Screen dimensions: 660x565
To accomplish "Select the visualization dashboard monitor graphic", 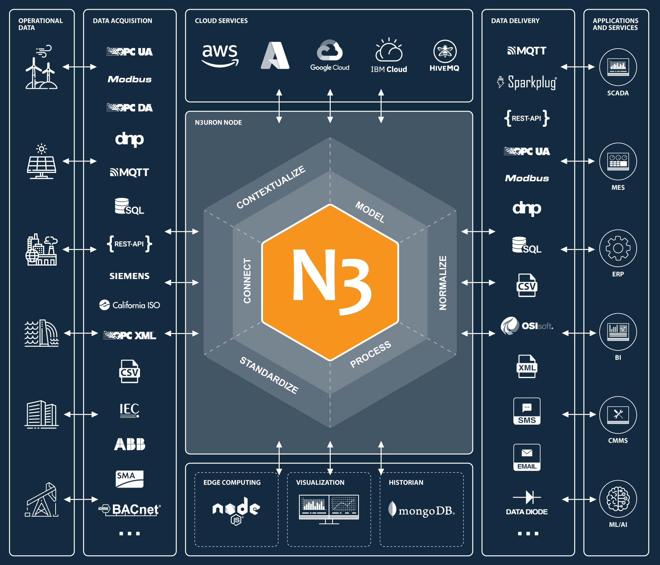I will point(329,509).
